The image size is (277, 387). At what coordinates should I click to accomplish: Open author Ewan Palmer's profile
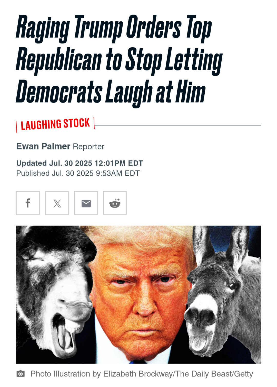click(x=43, y=146)
